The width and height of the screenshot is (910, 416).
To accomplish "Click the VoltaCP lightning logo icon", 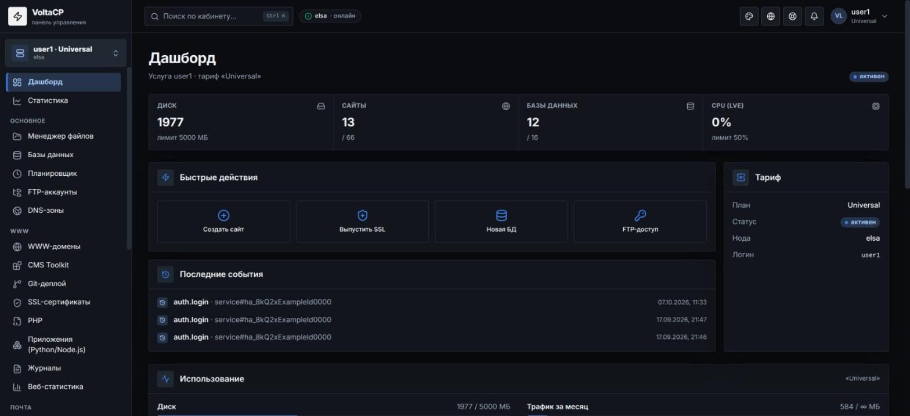I will point(17,16).
